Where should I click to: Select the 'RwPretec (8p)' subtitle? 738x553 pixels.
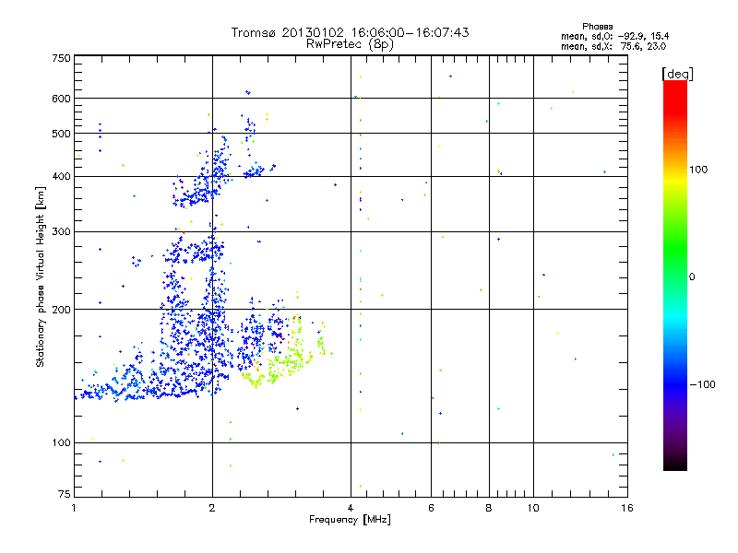pyautogui.click(x=350, y=44)
